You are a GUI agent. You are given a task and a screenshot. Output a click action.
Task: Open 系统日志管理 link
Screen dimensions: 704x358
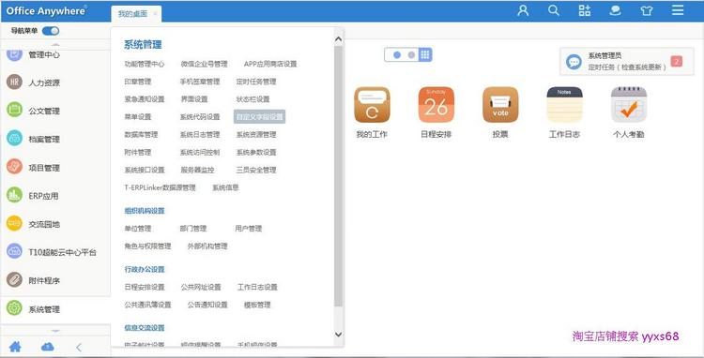point(200,134)
